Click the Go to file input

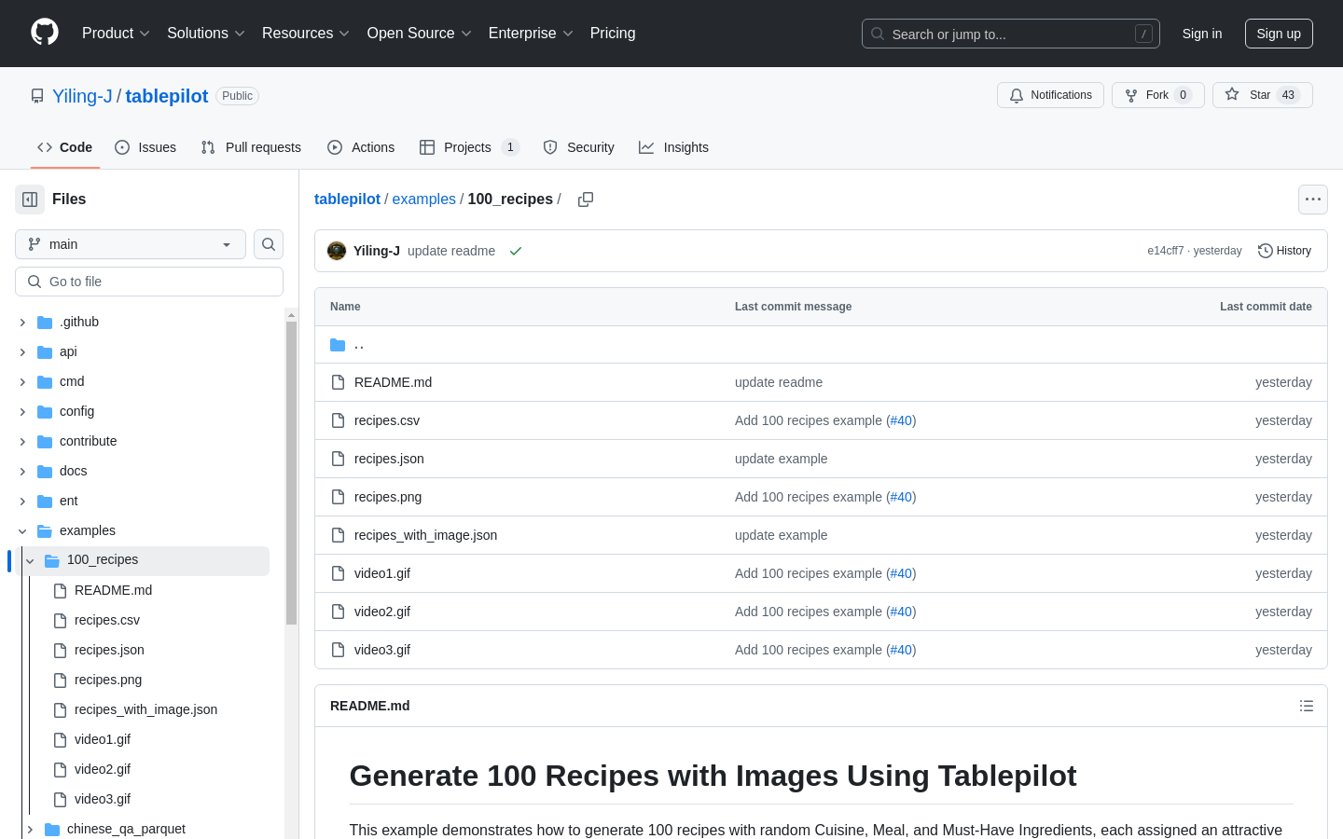click(149, 282)
